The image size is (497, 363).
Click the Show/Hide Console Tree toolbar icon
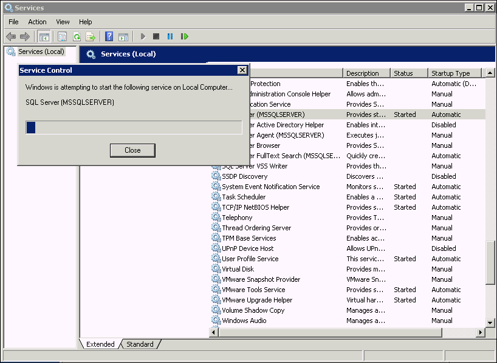pos(44,36)
